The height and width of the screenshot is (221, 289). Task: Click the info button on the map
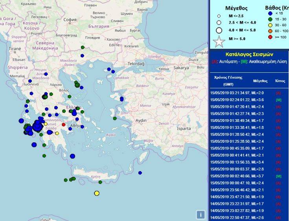coord(201,215)
